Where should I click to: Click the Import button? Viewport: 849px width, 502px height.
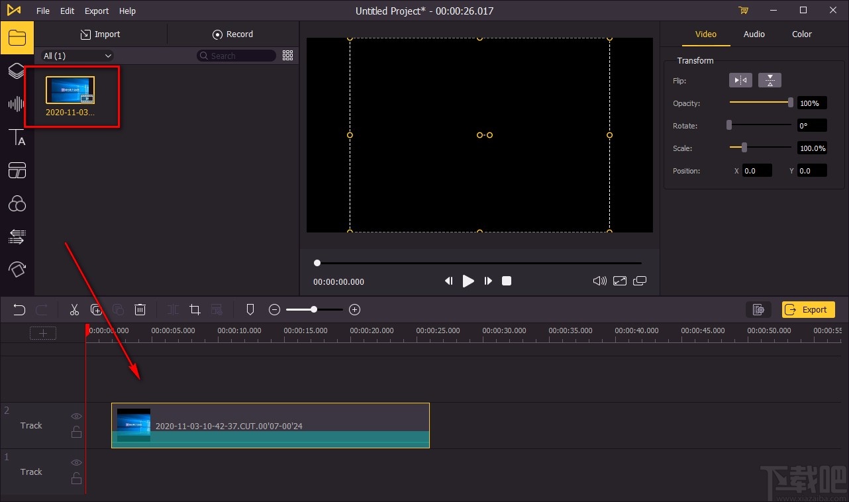[101, 34]
